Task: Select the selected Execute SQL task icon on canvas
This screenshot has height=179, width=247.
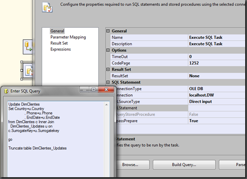Action: coord(28,71)
